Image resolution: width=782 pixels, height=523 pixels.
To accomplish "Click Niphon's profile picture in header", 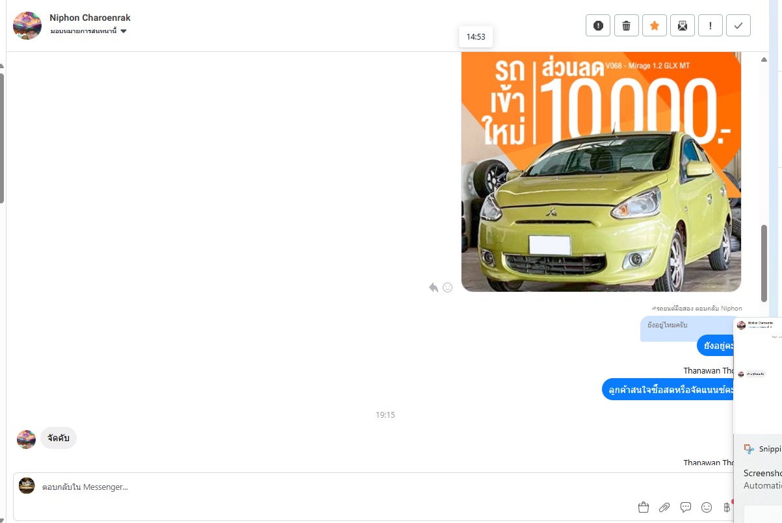I will tap(27, 25).
